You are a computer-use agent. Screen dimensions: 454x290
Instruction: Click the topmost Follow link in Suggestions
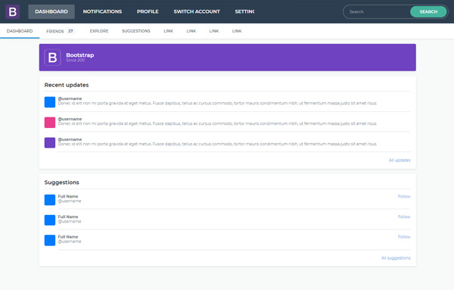(404, 196)
